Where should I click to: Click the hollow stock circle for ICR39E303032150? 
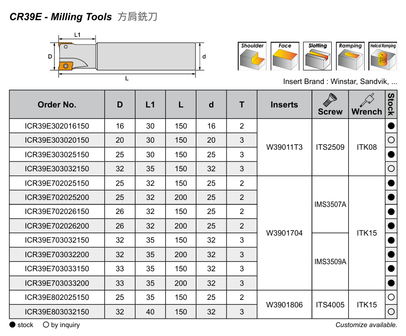[391, 168]
